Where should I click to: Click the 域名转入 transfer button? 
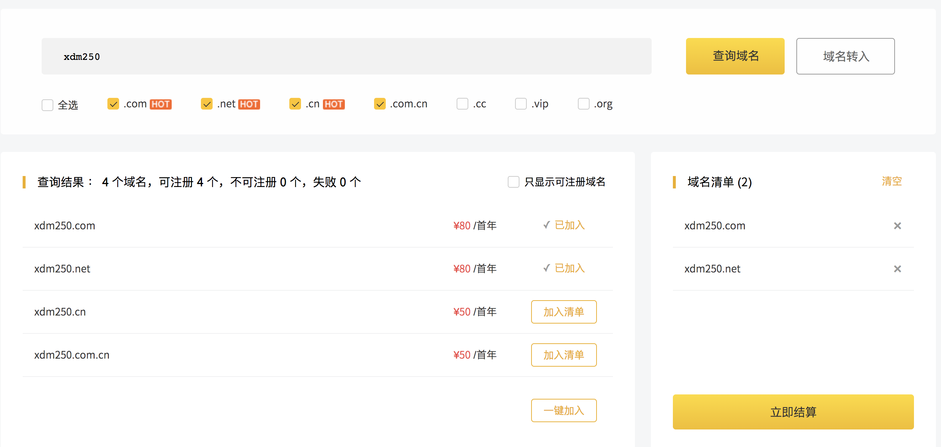845,56
